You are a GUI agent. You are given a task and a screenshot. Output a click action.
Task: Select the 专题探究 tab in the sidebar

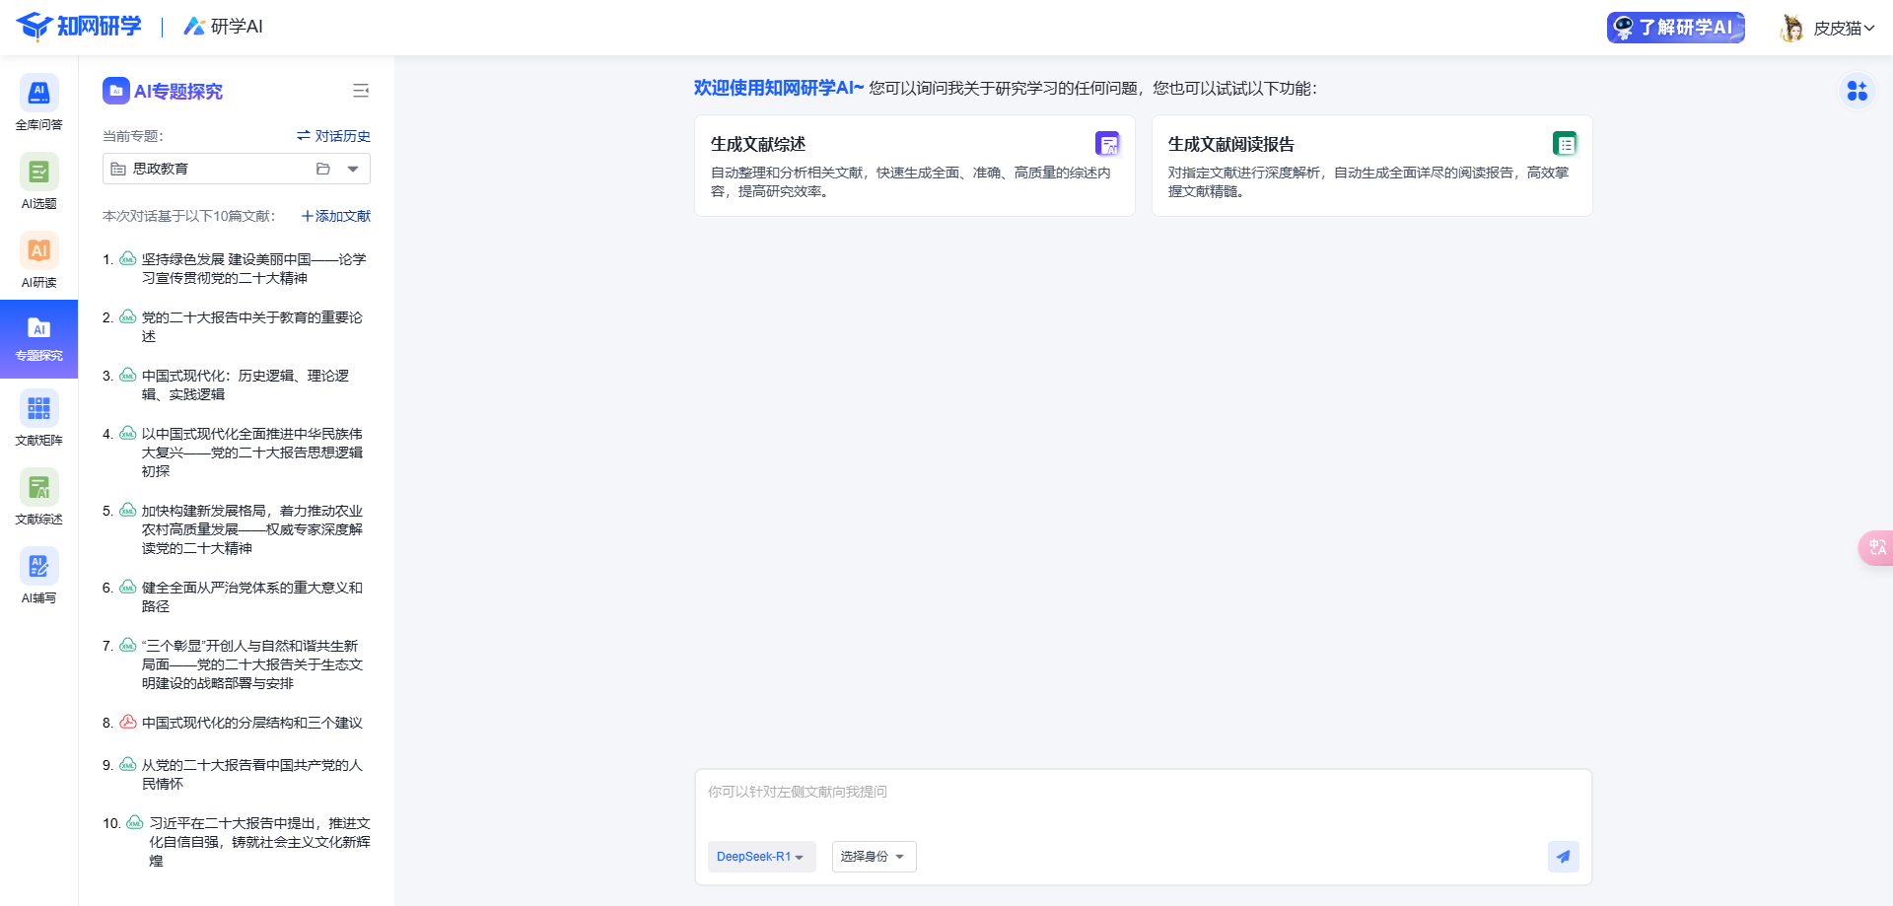(38, 339)
